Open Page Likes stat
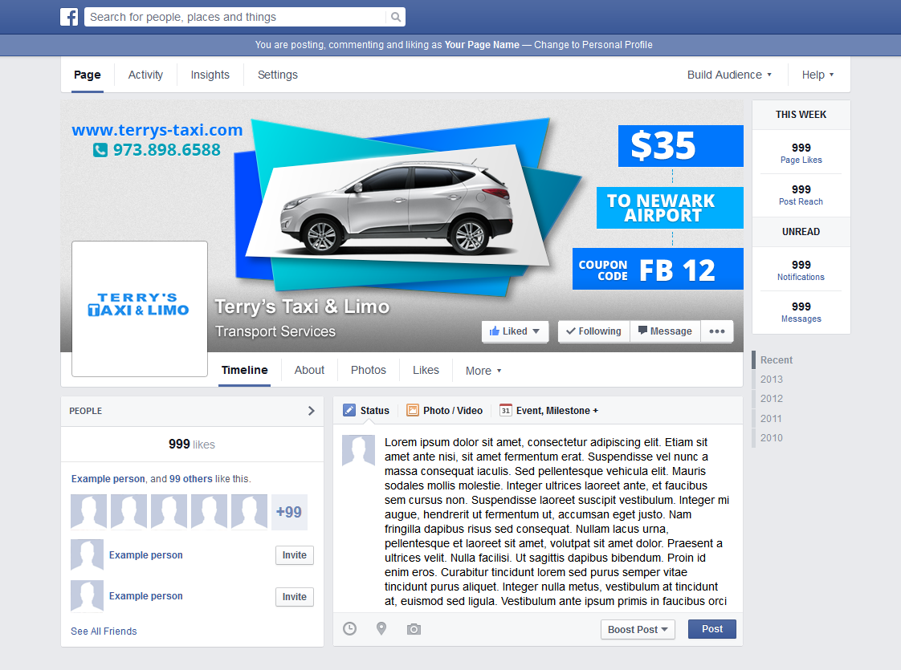Image resolution: width=901 pixels, height=670 pixels. 801,152
